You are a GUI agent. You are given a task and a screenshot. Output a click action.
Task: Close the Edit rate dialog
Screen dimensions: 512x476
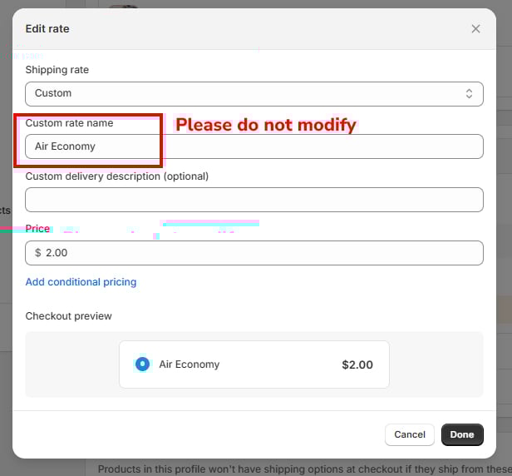pos(475,28)
